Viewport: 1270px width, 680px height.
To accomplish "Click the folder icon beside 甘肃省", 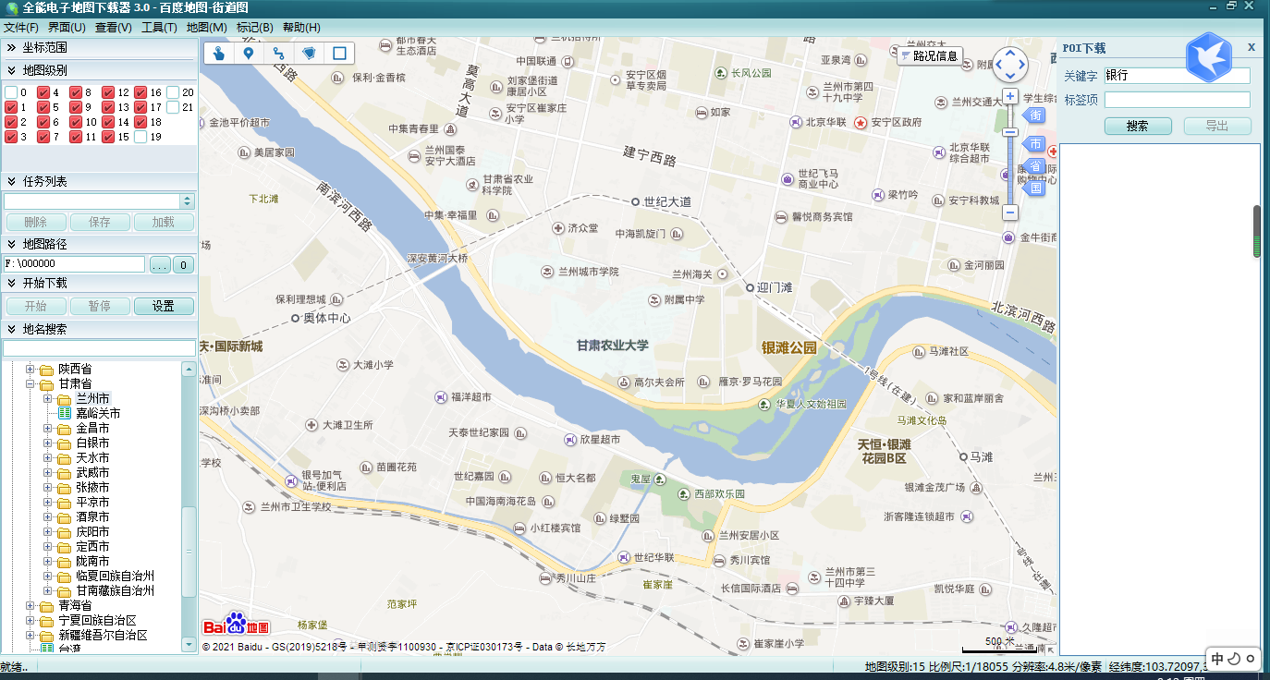I will click(46, 383).
